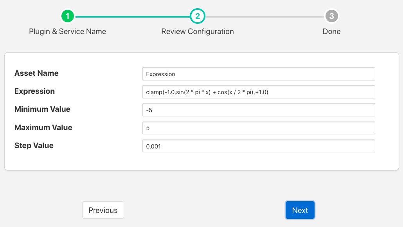The height and width of the screenshot is (227, 403).
Task: Select the Review Configuration step label
Action: 198,32
